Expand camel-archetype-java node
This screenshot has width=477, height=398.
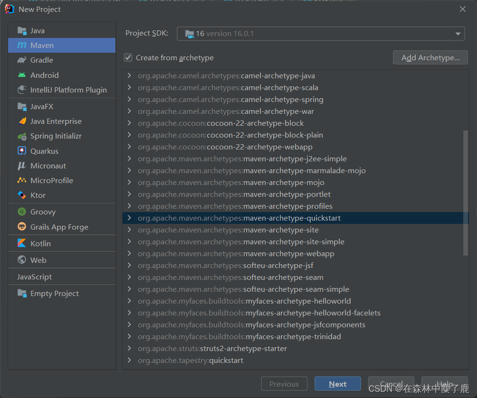click(129, 75)
